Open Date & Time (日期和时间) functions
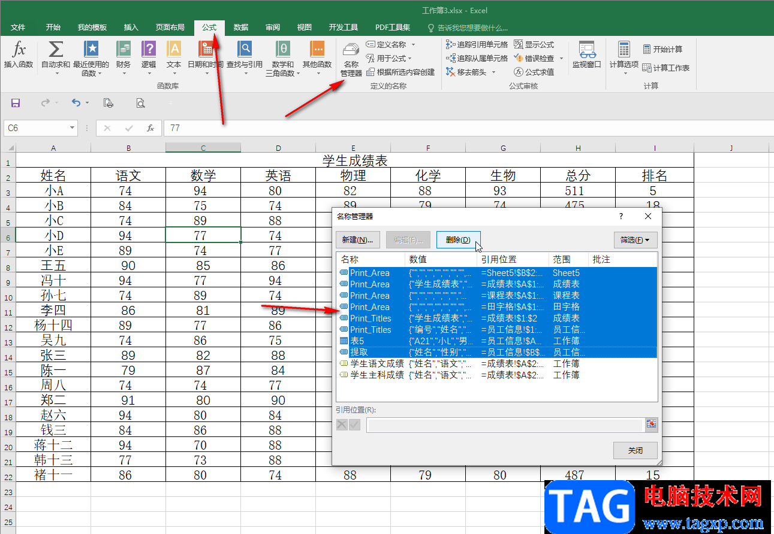Viewport: 774px width, 534px height. [206, 59]
